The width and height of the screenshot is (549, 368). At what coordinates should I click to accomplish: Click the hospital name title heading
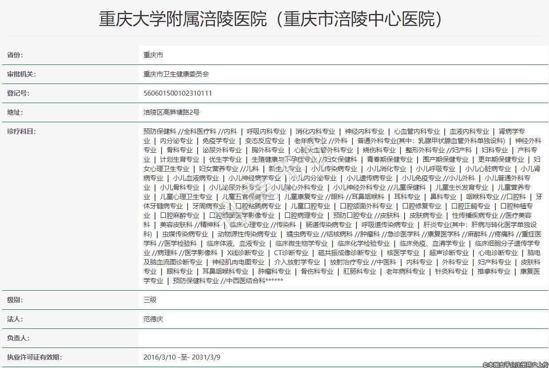click(271, 19)
